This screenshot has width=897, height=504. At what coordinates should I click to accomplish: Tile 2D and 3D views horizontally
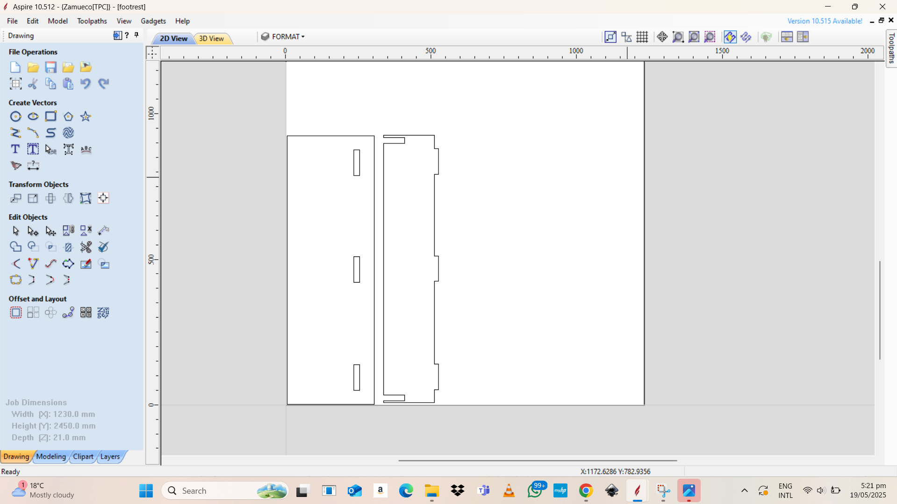click(x=787, y=37)
